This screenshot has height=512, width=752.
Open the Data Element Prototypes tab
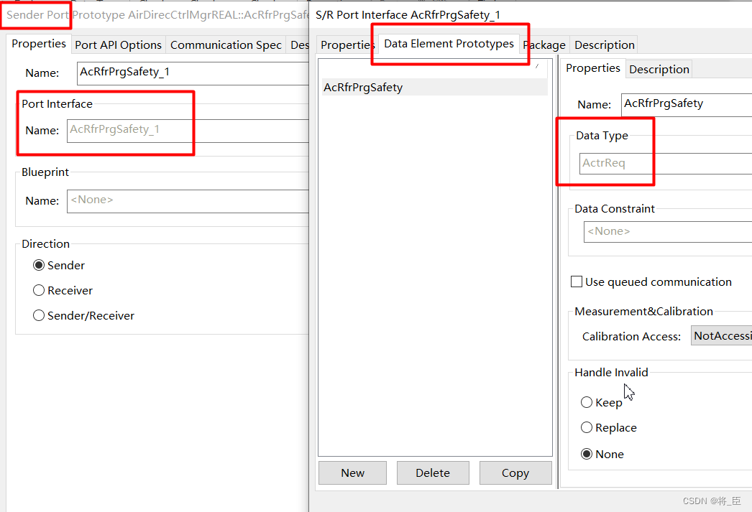point(449,44)
